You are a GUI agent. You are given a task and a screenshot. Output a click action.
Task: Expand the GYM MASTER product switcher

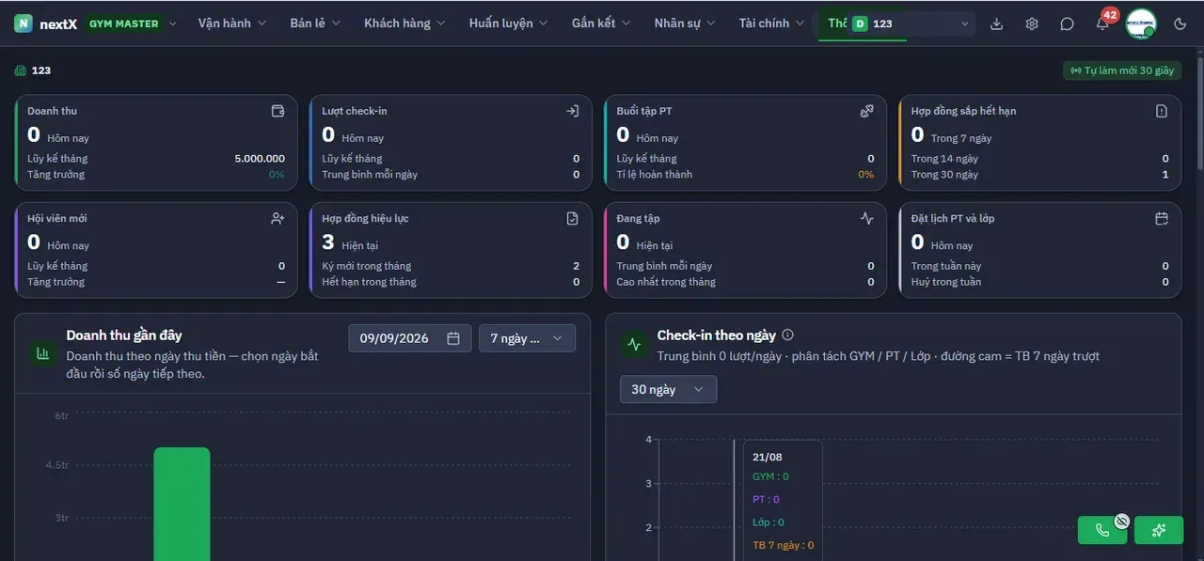click(131, 23)
